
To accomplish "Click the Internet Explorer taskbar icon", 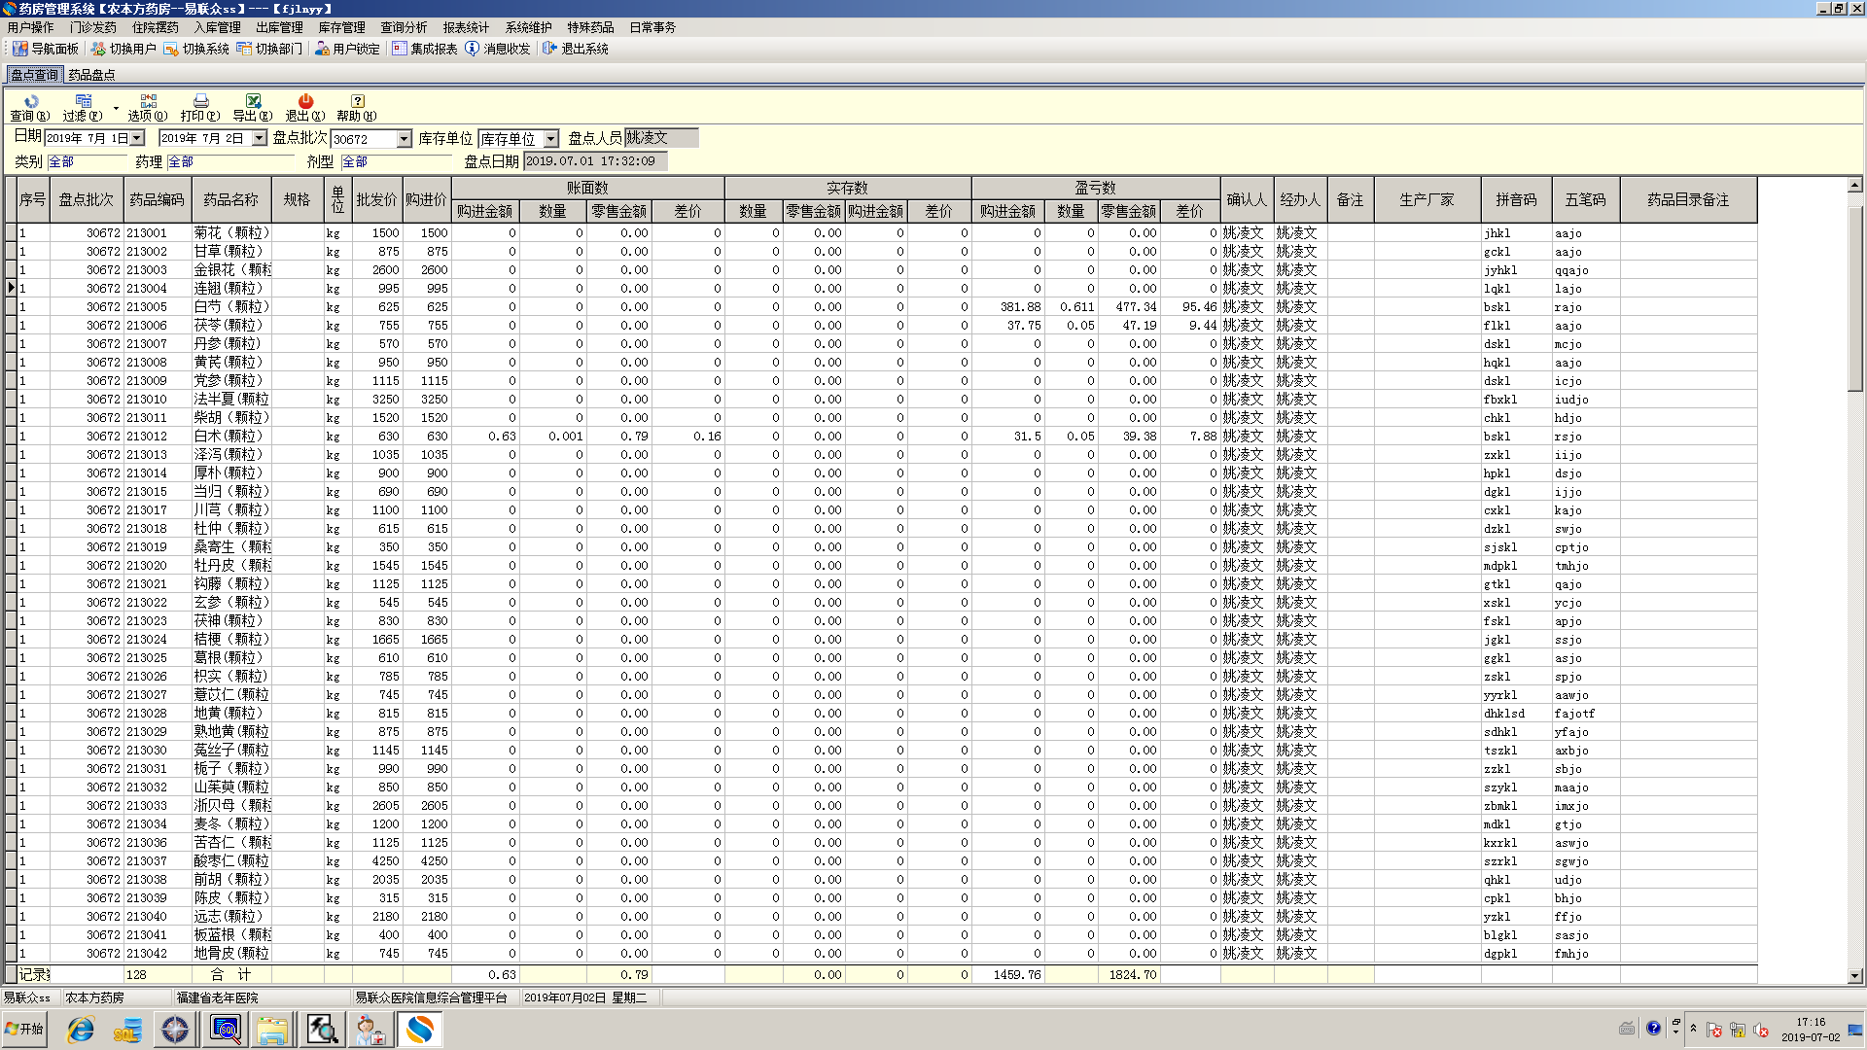I will (x=81, y=1030).
